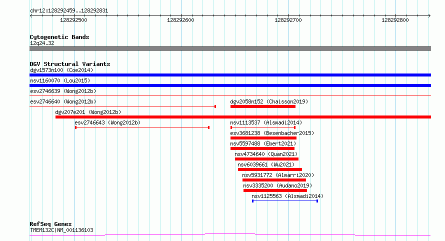445x241 pixels.
Task: Click the red bar under nsv3335200
Action: [x=275, y=190]
